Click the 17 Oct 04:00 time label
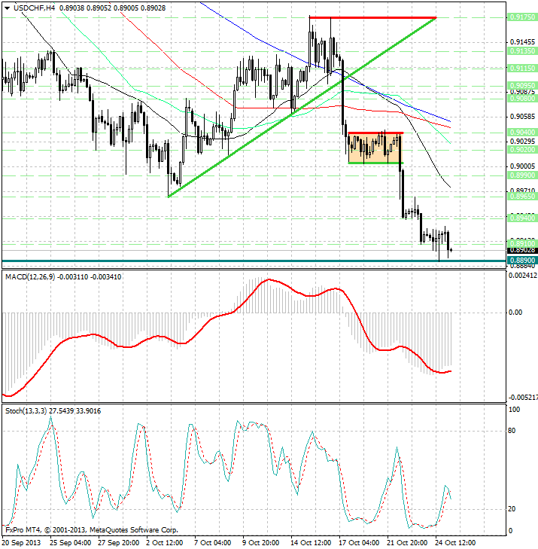The image size is (538, 549). [x=359, y=543]
